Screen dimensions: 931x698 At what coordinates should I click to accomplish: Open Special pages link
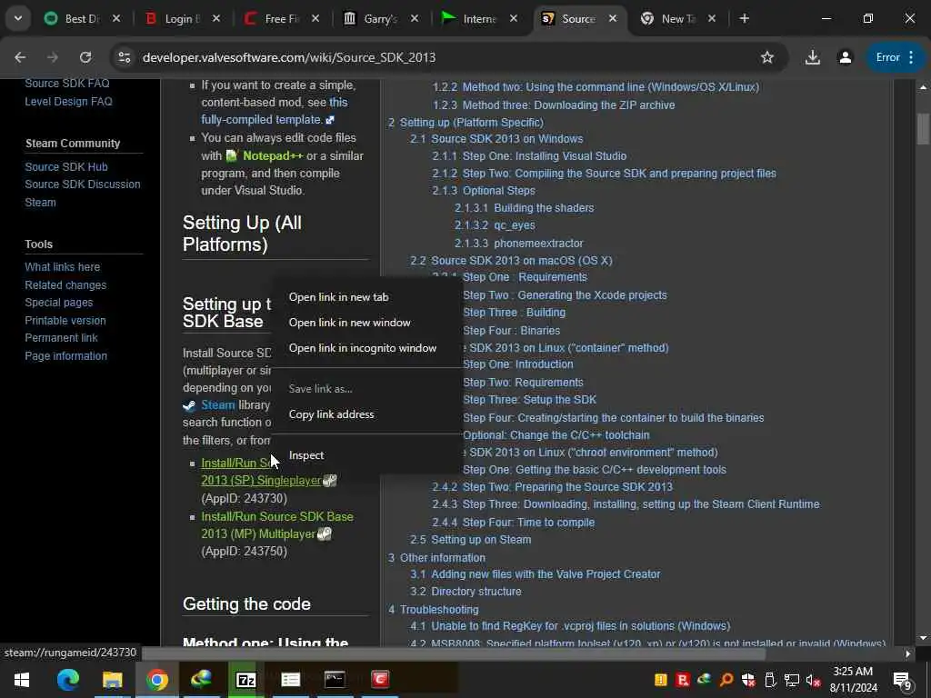(x=59, y=303)
